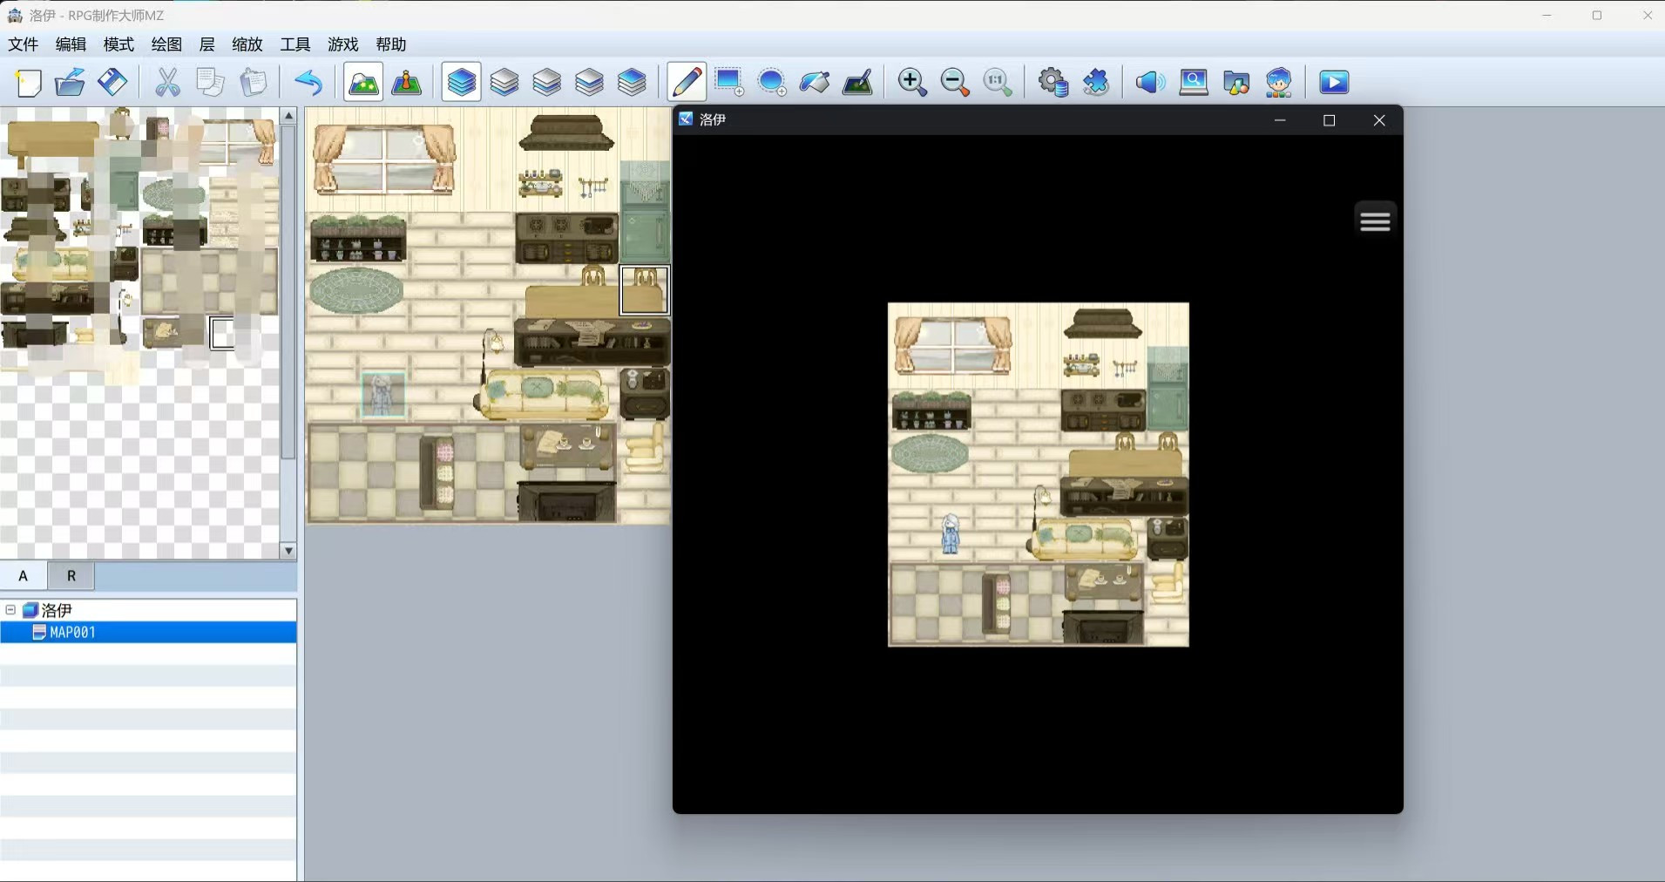Open the Plugin Manager puzzle icon
Viewport: 1665px width, 882px height.
[1096, 83]
